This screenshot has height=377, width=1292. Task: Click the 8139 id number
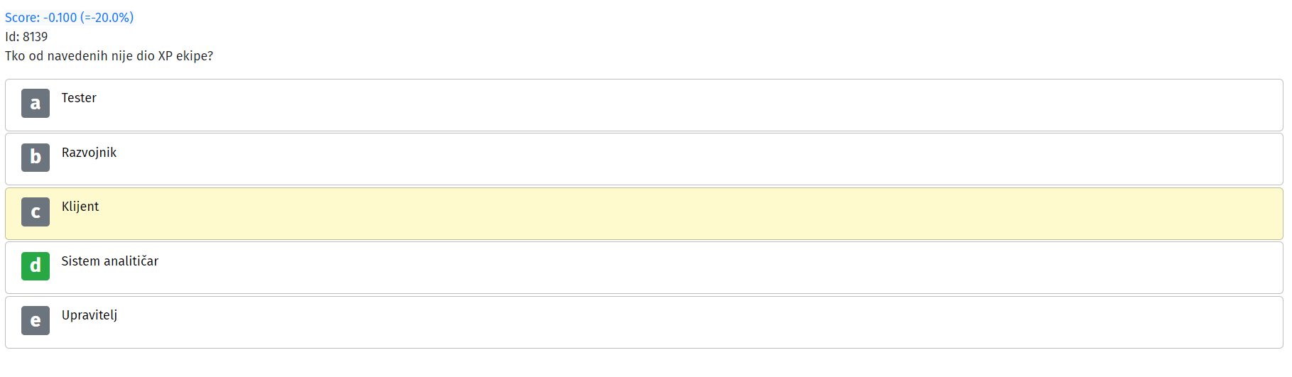(x=36, y=36)
